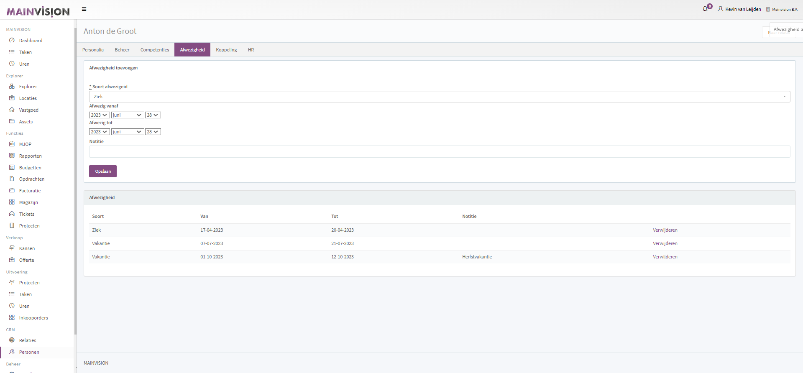803x373 pixels.
Task: Open the notifications bell icon
Action: [x=705, y=9]
